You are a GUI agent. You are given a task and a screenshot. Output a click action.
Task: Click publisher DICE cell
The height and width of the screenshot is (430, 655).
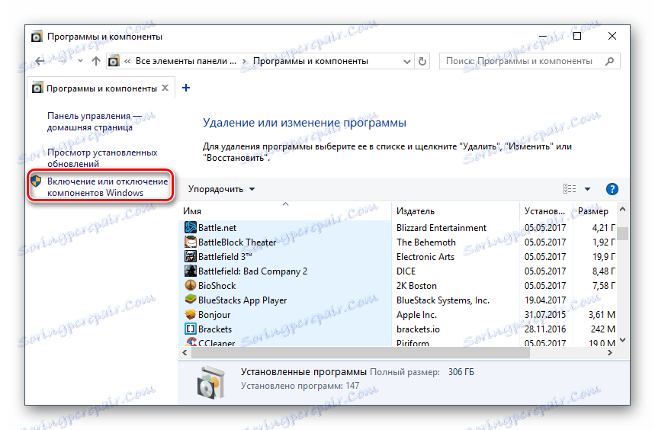[x=406, y=271]
